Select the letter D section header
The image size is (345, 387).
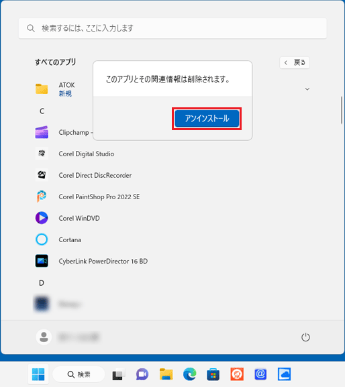coord(42,283)
